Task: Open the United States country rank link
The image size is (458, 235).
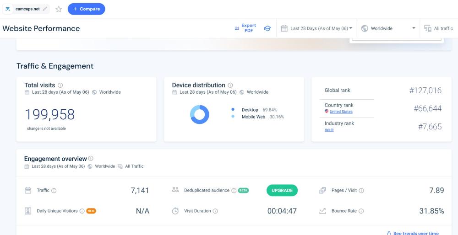Action: pyautogui.click(x=341, y=112)
